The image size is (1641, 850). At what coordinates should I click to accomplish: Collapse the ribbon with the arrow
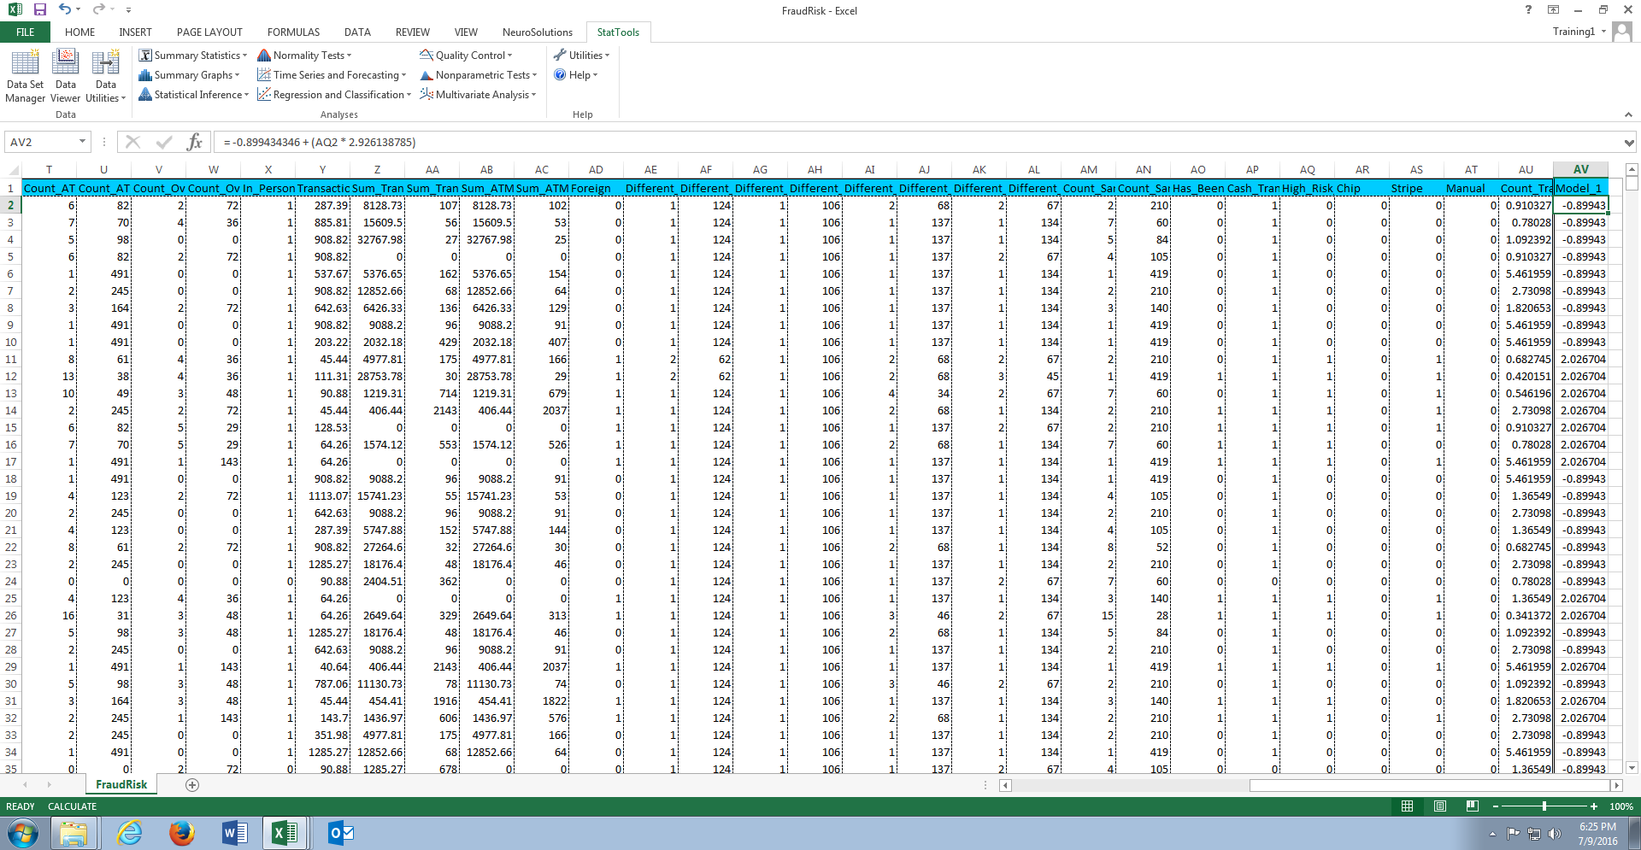pyautogui.click(x=1628, y=114)
